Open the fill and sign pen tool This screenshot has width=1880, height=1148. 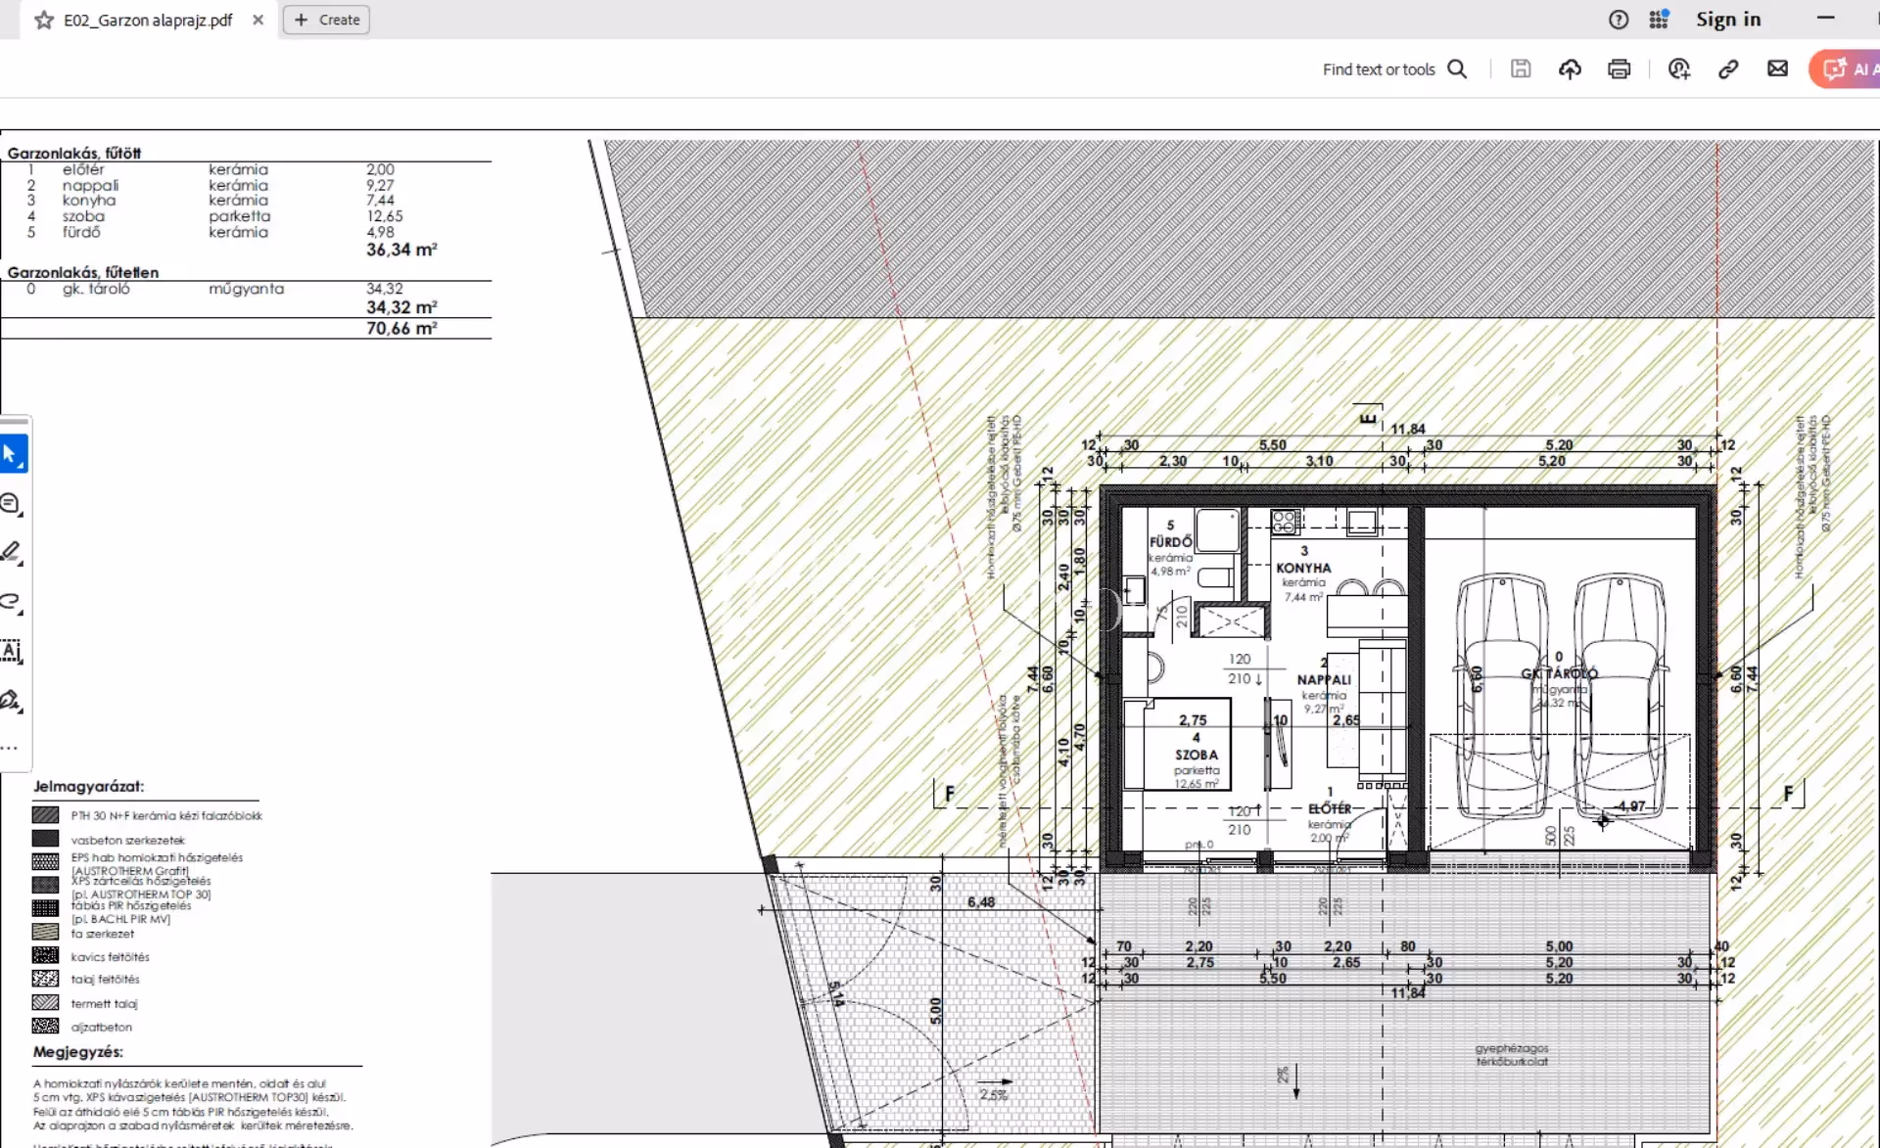coord(11,700)
